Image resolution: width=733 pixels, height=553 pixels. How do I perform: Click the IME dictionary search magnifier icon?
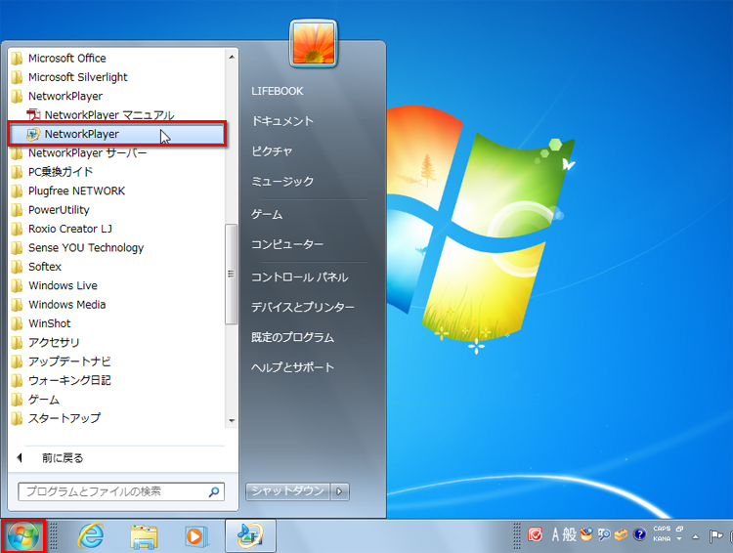(604, 533)
